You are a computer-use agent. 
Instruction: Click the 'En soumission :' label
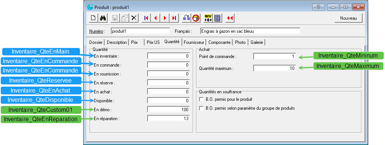[108, 74]
